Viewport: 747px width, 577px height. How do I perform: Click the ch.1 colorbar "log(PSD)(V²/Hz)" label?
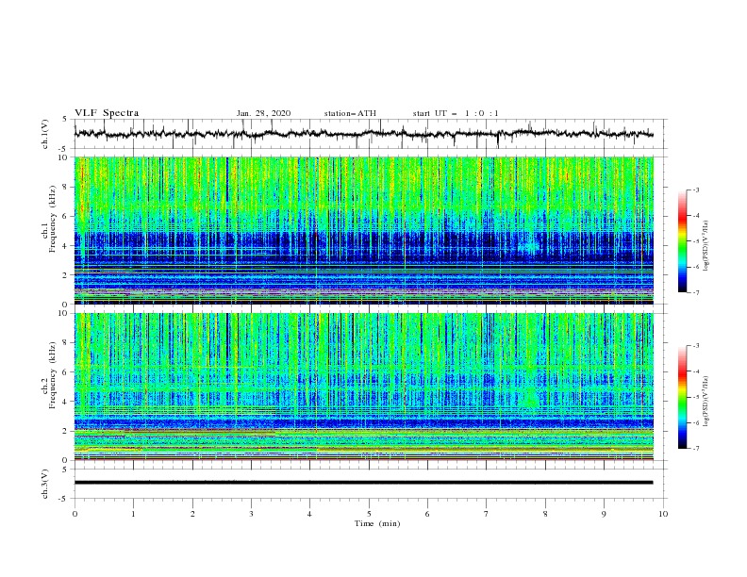[706, 246]
